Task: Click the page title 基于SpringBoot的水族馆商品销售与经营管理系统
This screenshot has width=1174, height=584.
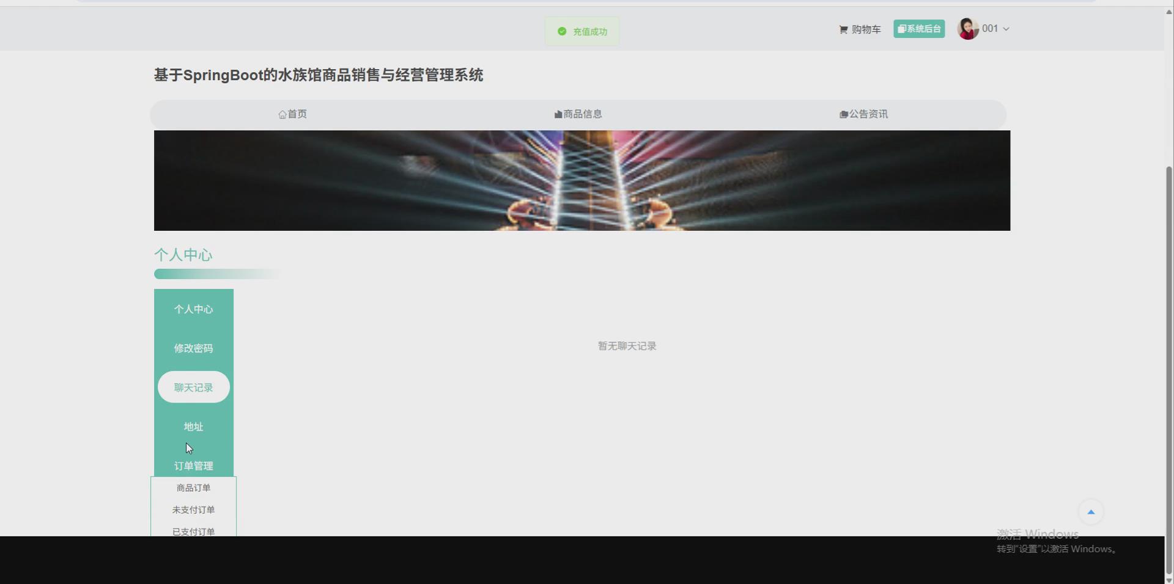Action: pyautogui.click(x=319, y=75)
